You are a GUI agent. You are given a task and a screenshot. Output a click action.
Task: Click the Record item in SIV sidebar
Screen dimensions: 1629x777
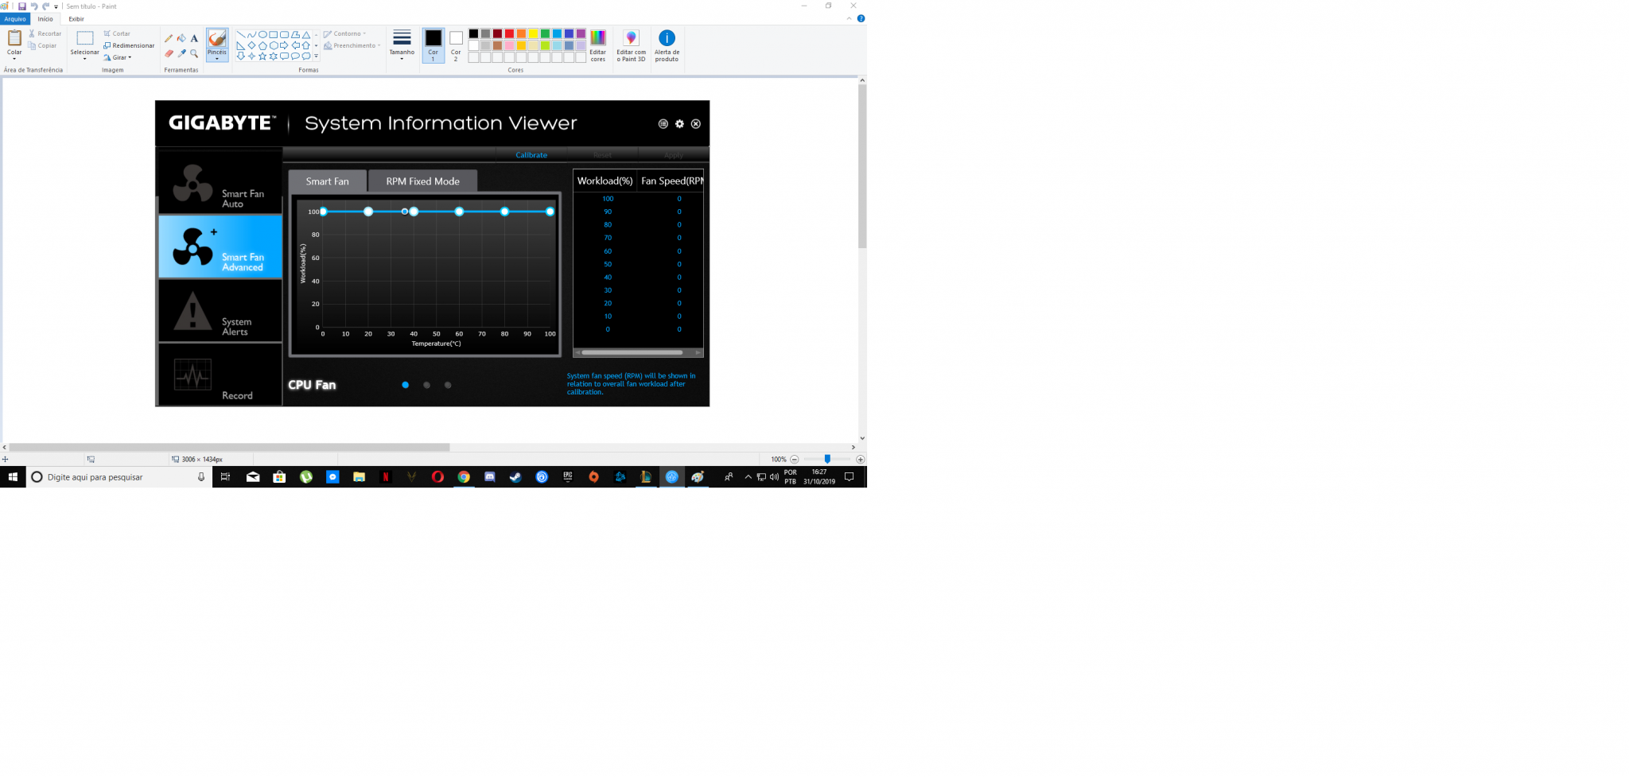click(220, 375)
